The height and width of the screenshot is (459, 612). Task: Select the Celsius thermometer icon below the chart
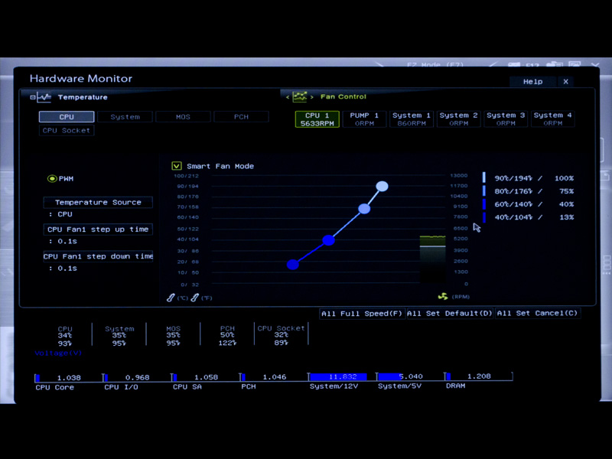point(171,297)
